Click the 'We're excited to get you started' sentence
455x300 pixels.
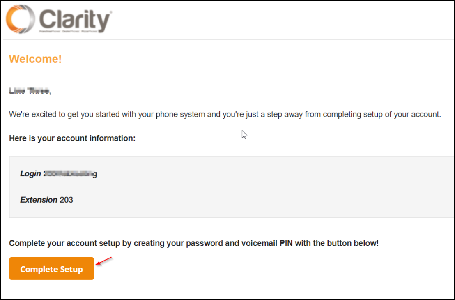(225, 114)
